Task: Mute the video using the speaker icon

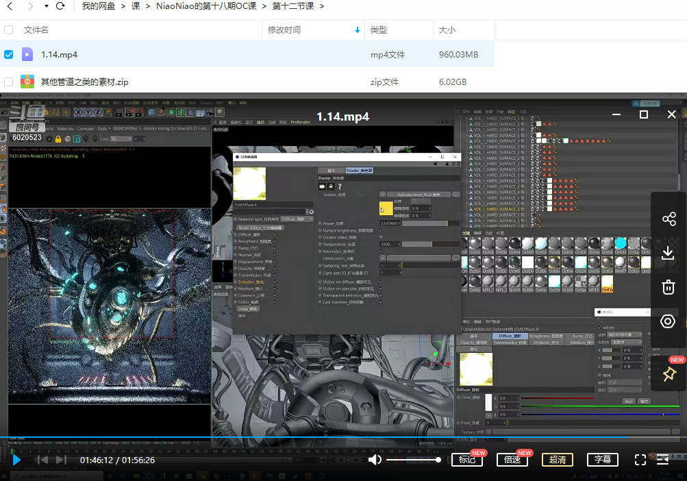Action: click(x=375, y=460)
